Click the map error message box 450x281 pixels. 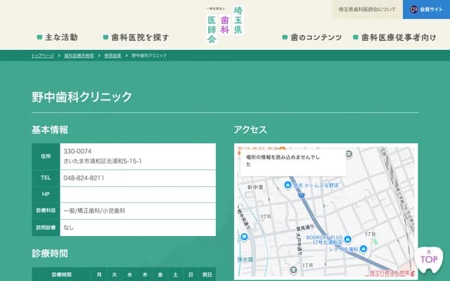tap(293, 162)
